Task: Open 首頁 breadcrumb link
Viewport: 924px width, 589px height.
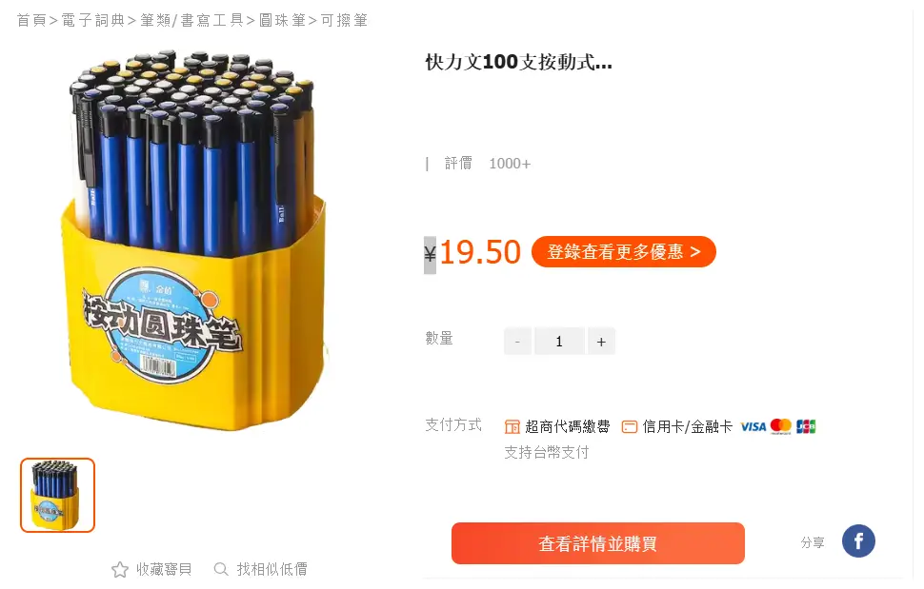Action: [31, 20]
